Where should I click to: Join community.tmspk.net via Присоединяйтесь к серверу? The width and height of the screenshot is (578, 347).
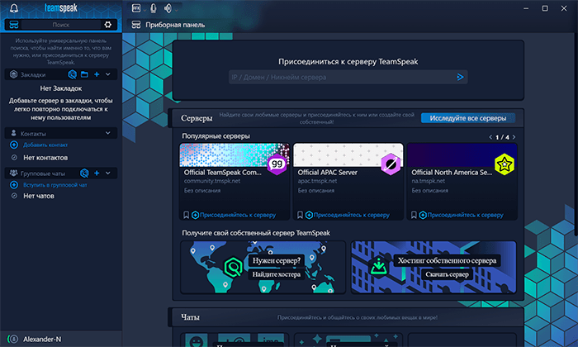[x=234, y=215]
